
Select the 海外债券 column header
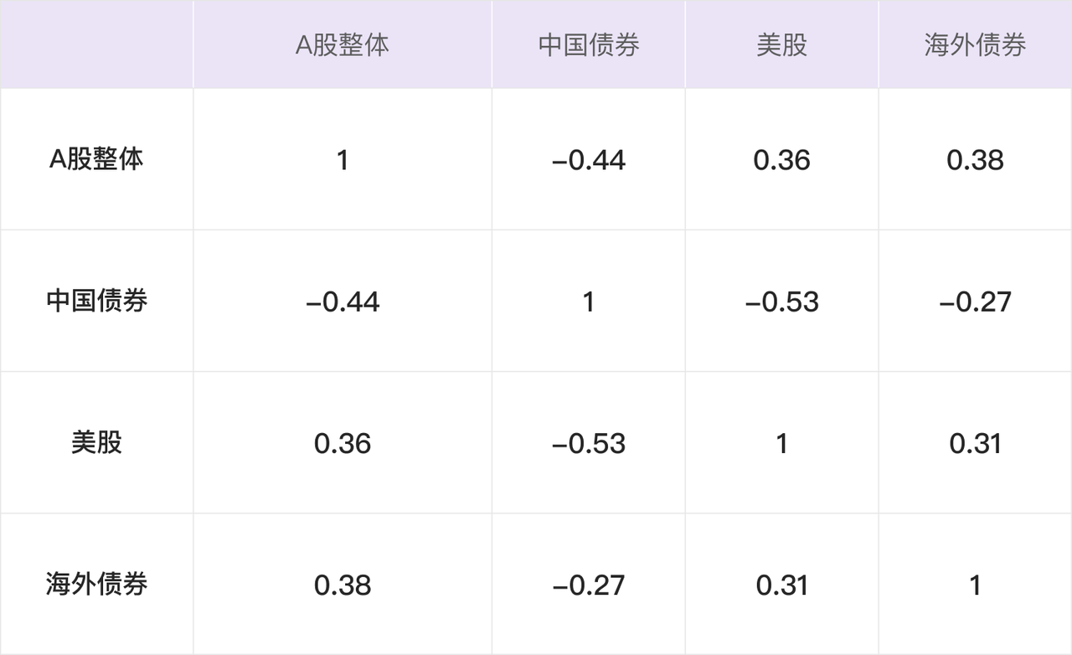pyautogui.click(x=975, y=45)
